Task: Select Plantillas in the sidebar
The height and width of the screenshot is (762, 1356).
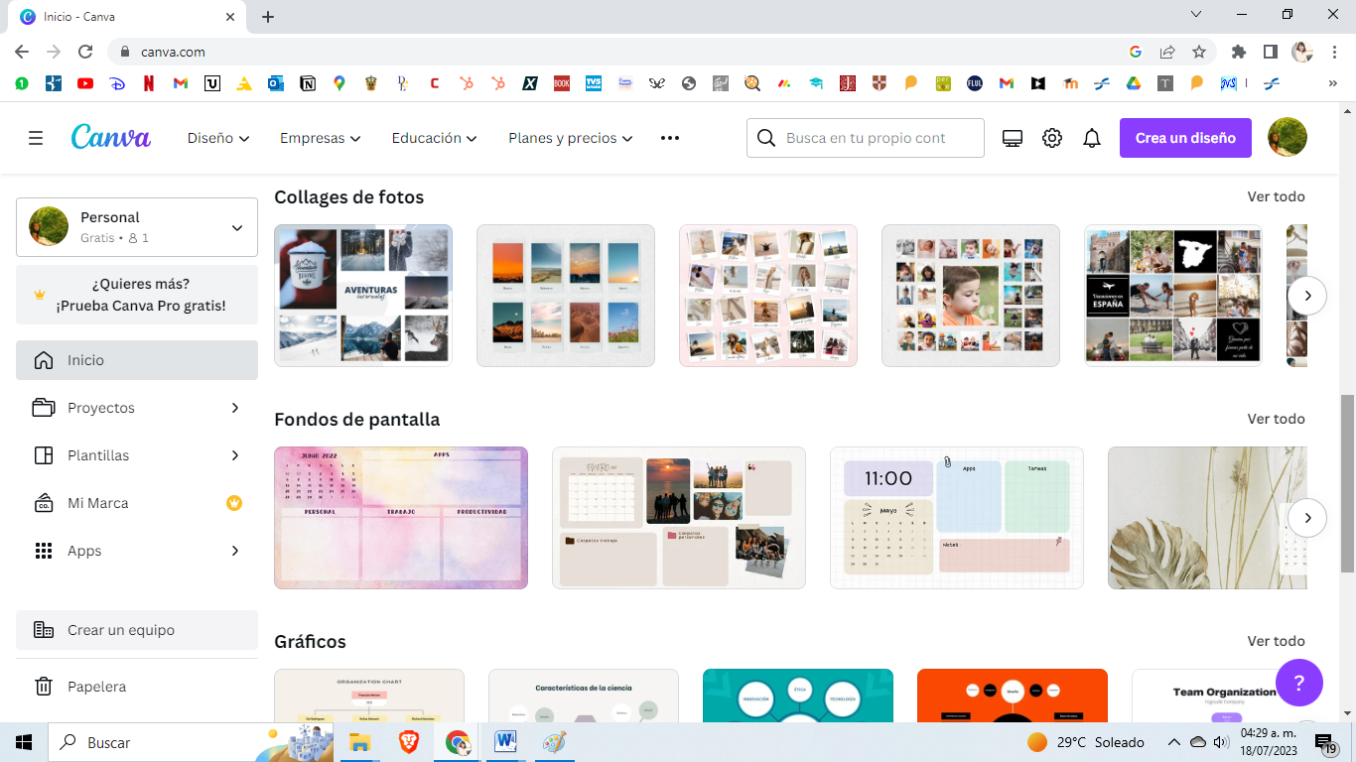Action: [x=137, y=455]
